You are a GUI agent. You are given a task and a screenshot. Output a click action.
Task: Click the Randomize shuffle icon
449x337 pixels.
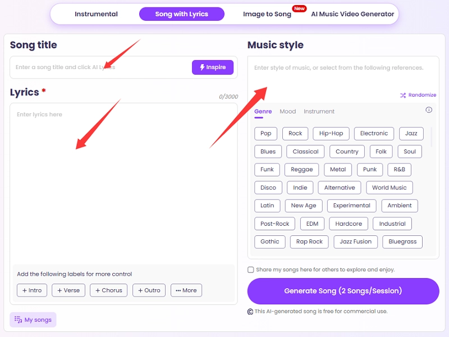click(402, 95)
